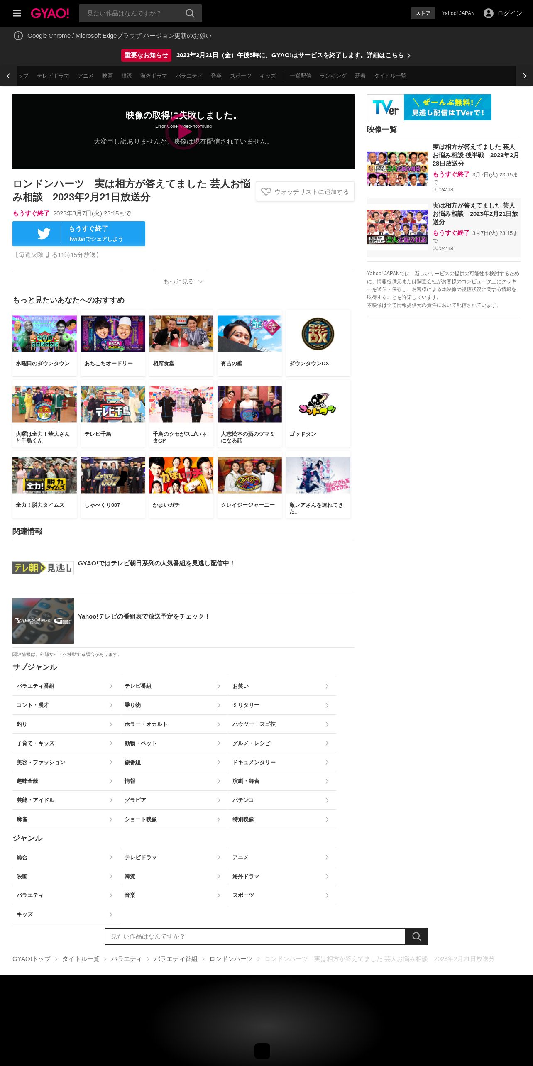Open ゴッドタン logo thumbnail
Screen dimensions: 533x1066
(318, 404)
